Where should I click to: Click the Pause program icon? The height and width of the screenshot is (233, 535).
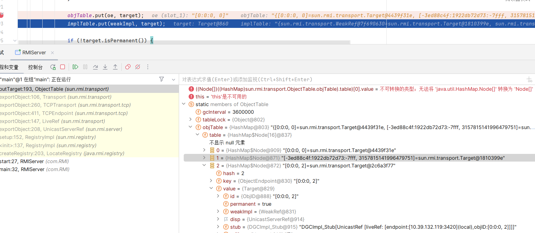[85, 67]
